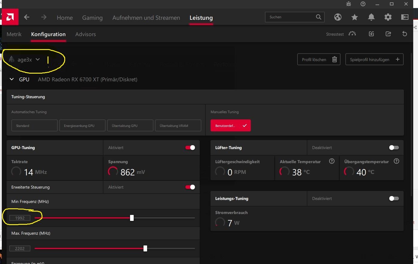Viewport: 418px width, 264px height.
Task: Toggle the sidebar panel icon
Action: click(x=405, y=17)
